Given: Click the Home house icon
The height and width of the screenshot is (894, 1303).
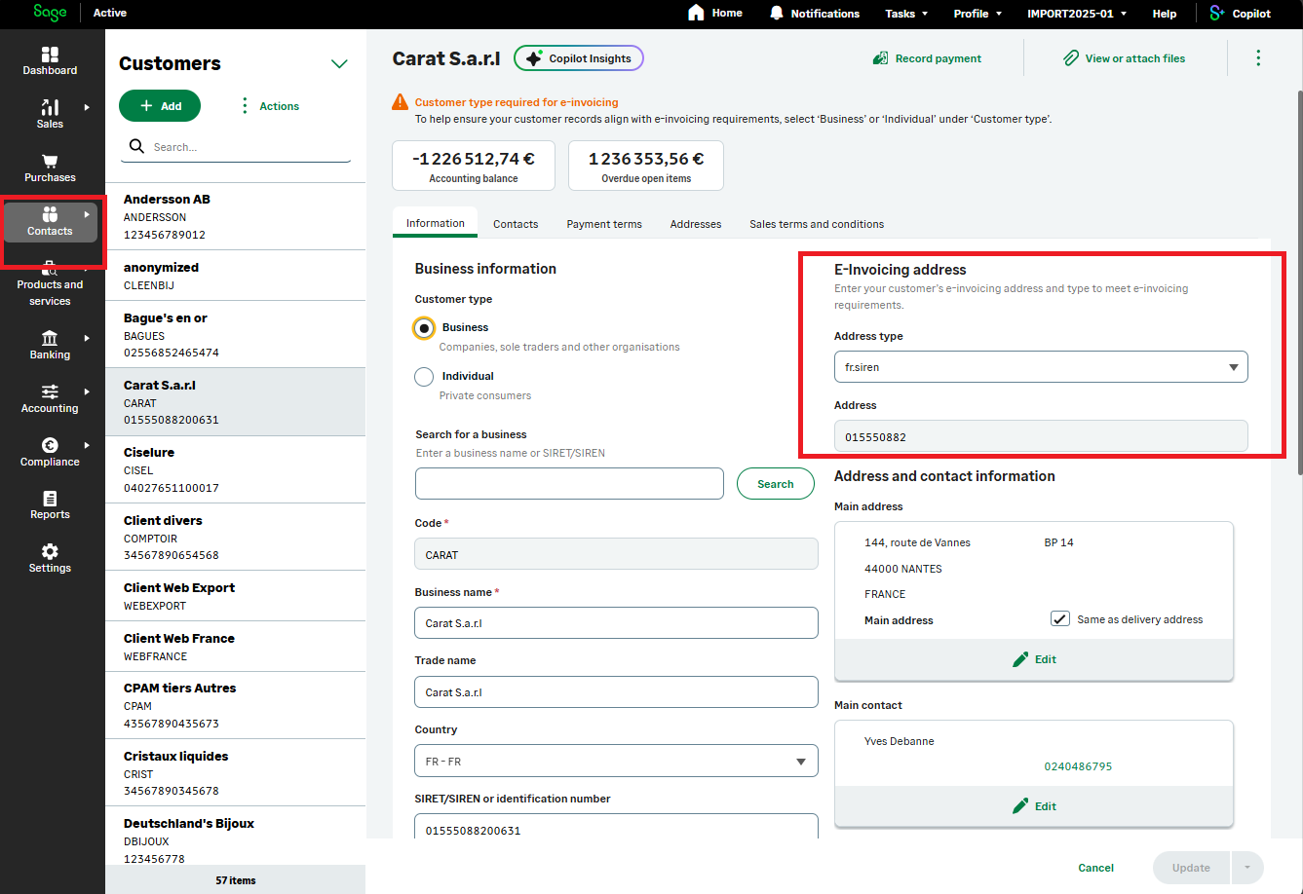Looking at the screenshot, I should pyautogui.click(x=696, y=13).
